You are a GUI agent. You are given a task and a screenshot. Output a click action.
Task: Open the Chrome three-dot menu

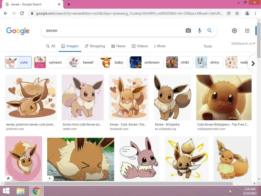pyautogui.click(x=255, y=13)
